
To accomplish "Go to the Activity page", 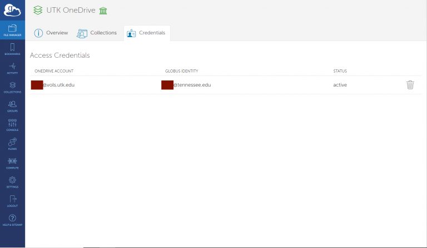I will tap(12, 68).
